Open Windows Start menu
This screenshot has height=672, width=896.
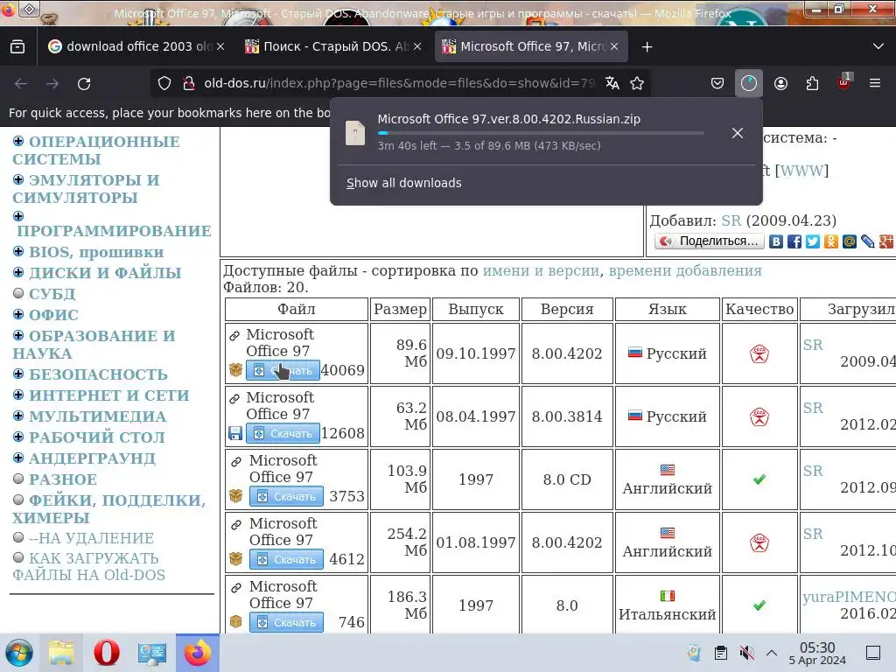[x=19, y=653]
